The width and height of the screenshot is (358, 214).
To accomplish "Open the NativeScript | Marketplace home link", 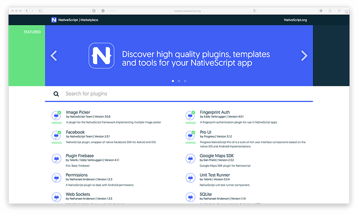I will point(75,20).
